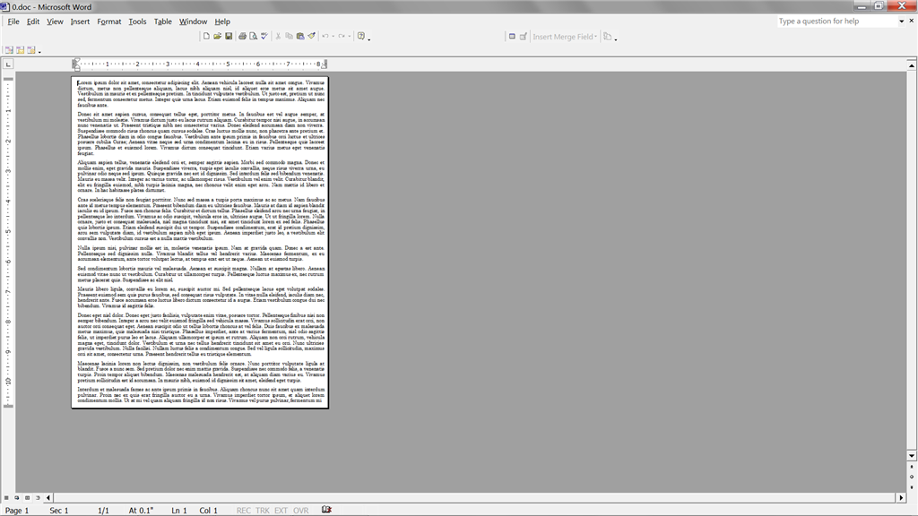The width and height of the screenshot is (918, 516).
Task: Open the Window menu
Action: click(194, 21)
